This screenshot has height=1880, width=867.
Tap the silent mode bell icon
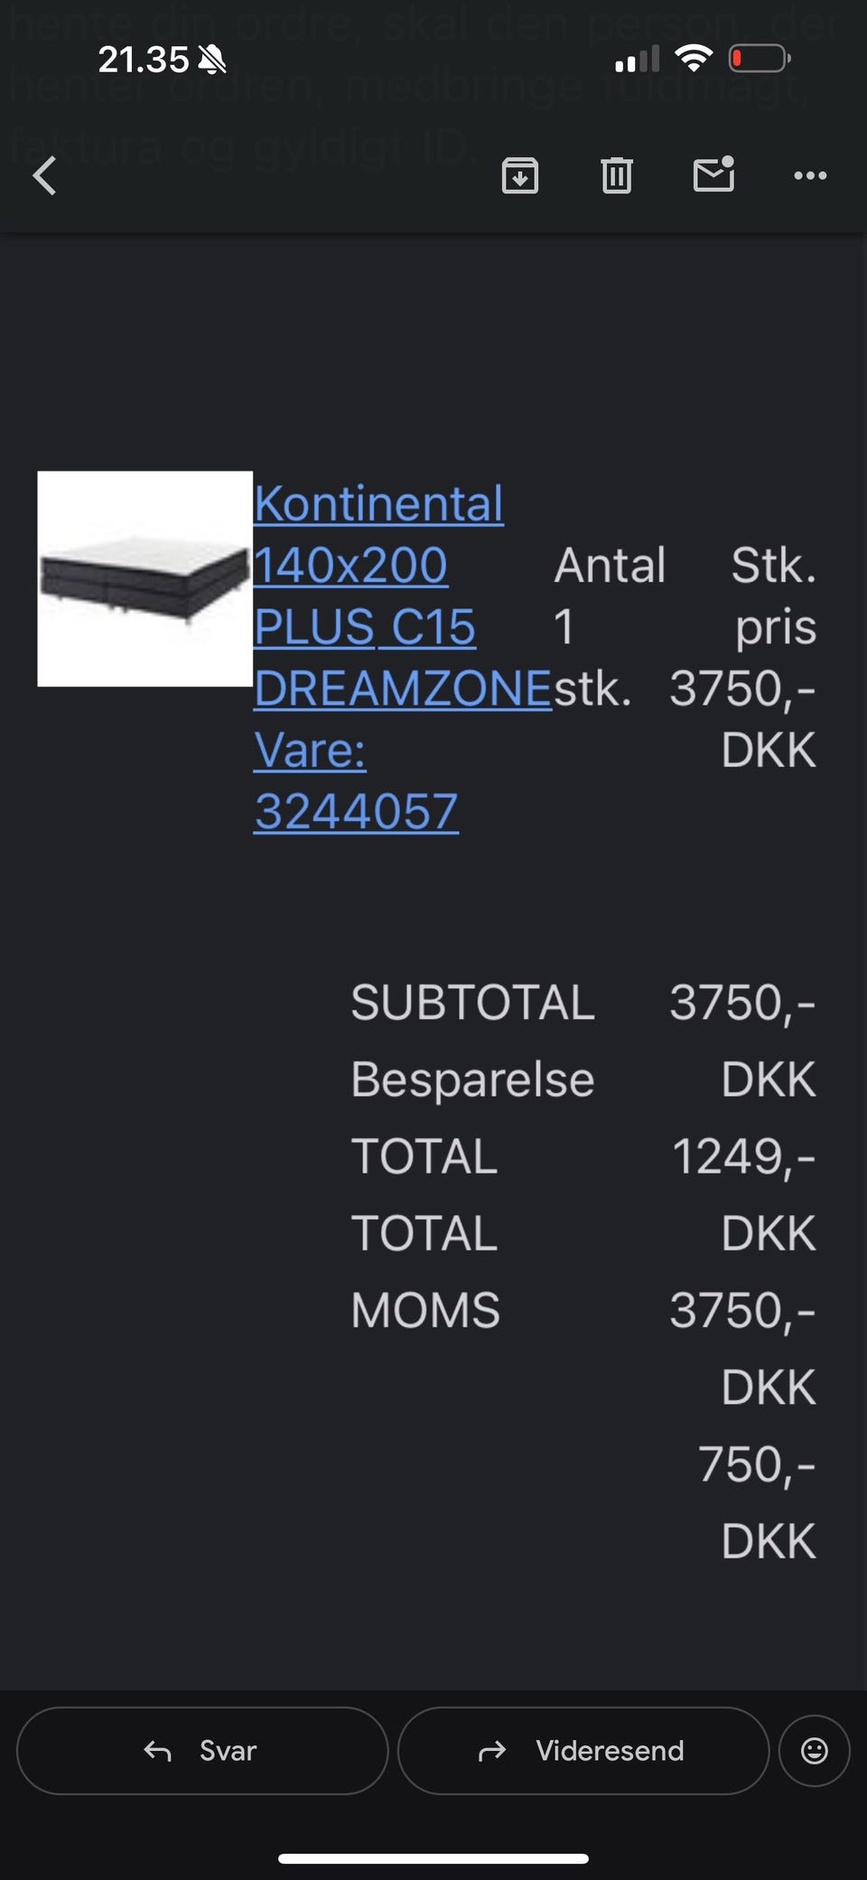click(211, 61)
